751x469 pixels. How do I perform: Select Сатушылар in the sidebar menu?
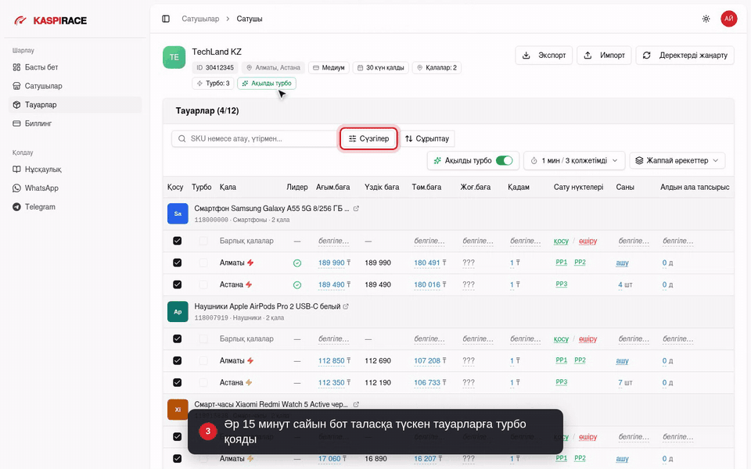pyautogui.click(x=75, y=86)
